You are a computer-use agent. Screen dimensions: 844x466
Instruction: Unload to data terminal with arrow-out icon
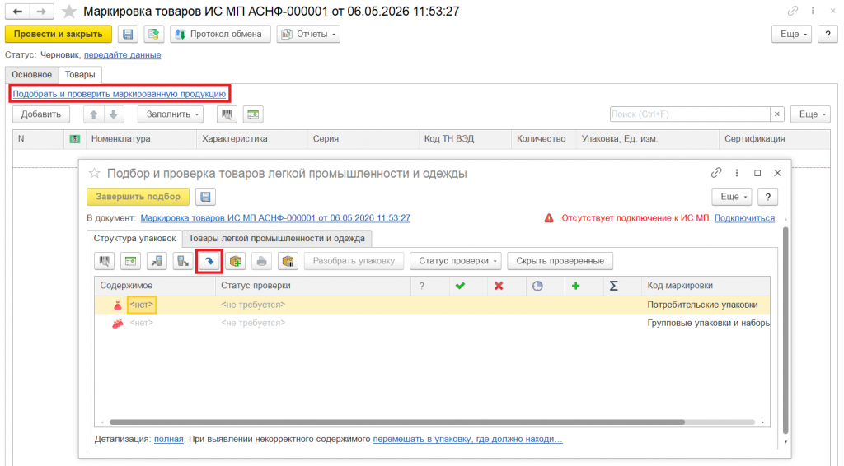click(183, 261)
